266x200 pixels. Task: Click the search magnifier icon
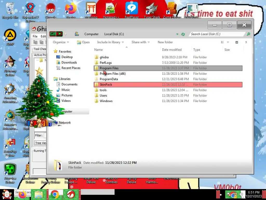(248, 34)
